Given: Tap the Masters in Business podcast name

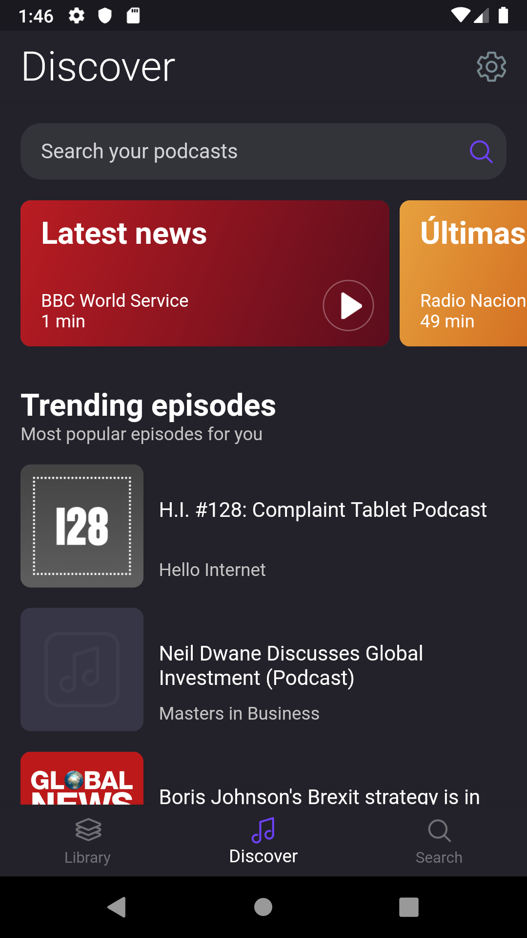Looking at the screenshot, I should pyautogui.click(x=239, y=713).
